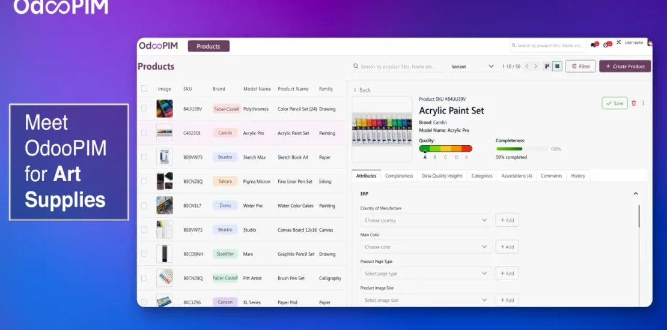Toggle the select-all checkbox in table header

[x=144, y=89]
